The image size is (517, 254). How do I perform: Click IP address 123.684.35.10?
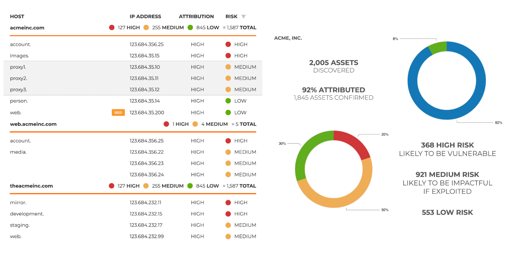click(x=145, y=67)
